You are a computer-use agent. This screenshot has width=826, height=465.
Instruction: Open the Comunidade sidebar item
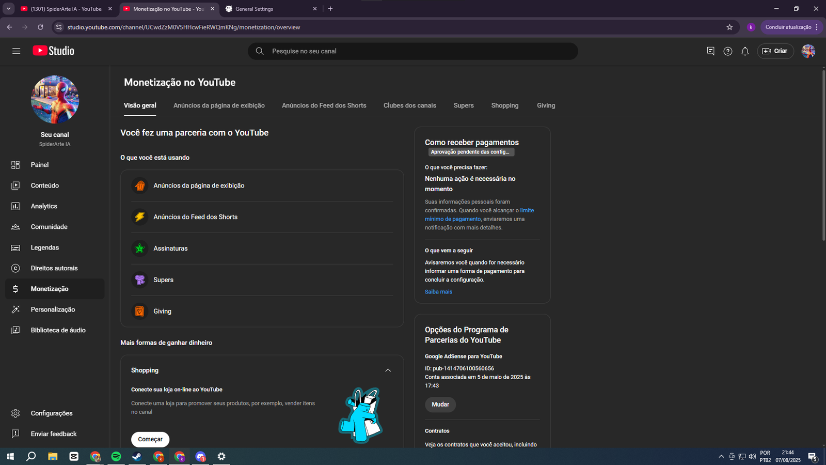tap(55, 227)
